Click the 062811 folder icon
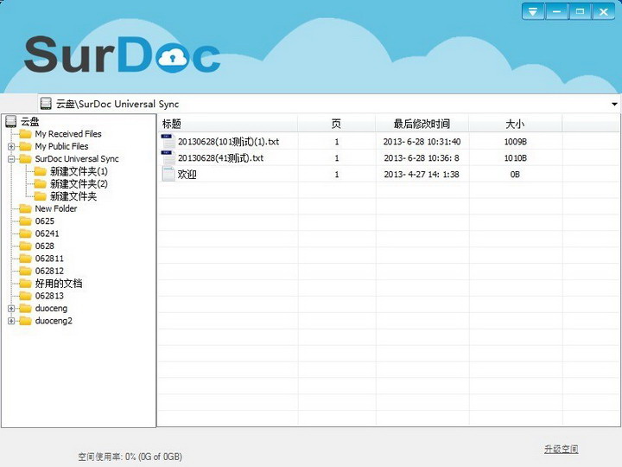The height and width of the screenshot is (467, 622). [25, 259]
